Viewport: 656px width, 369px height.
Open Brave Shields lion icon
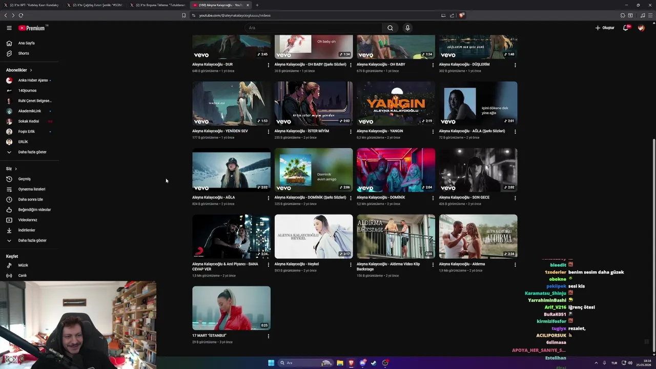pos(461,15)
